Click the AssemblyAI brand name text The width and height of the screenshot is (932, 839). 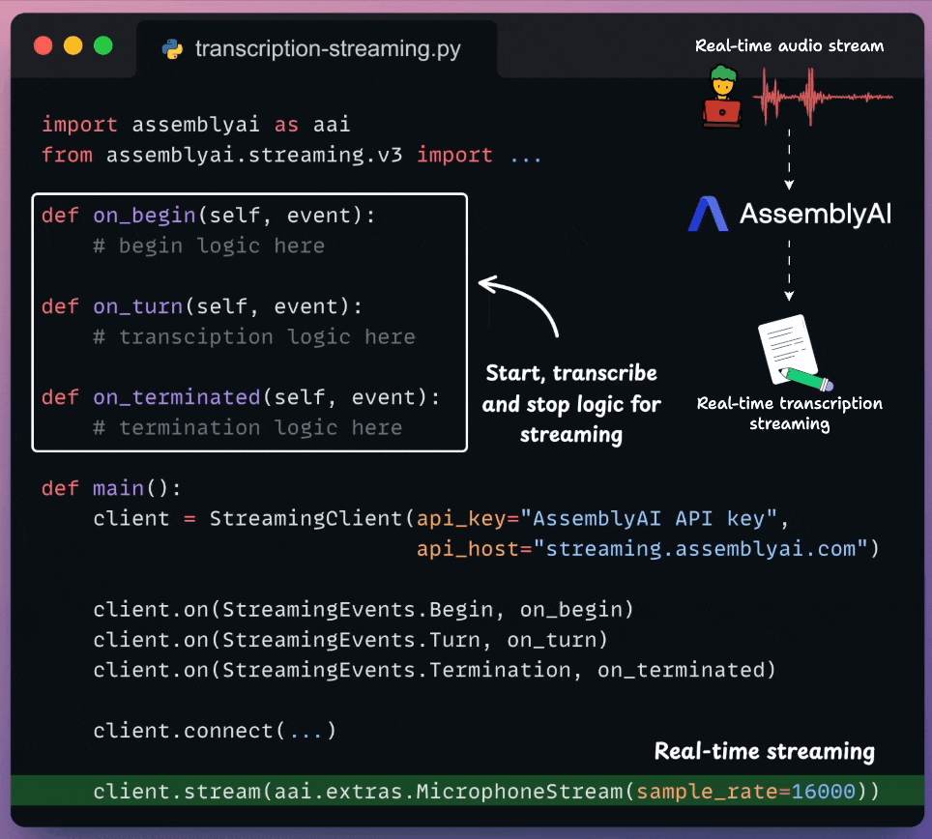(x=816, y=214)
